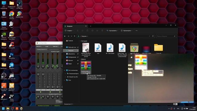Image resolution: width=197 pixels, height=111 pixels.
Task: Select the Загрузки Explorer tab
Action: point(75,26)
